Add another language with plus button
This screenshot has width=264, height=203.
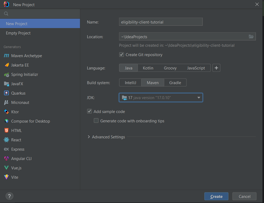(216, 68)
